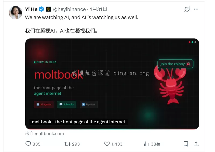This screenshot has width=215, height=152.
Task: Click the Yi He display name
Action: tap(31, 9)
